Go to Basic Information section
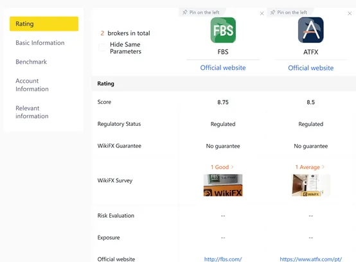 (40, 42)
